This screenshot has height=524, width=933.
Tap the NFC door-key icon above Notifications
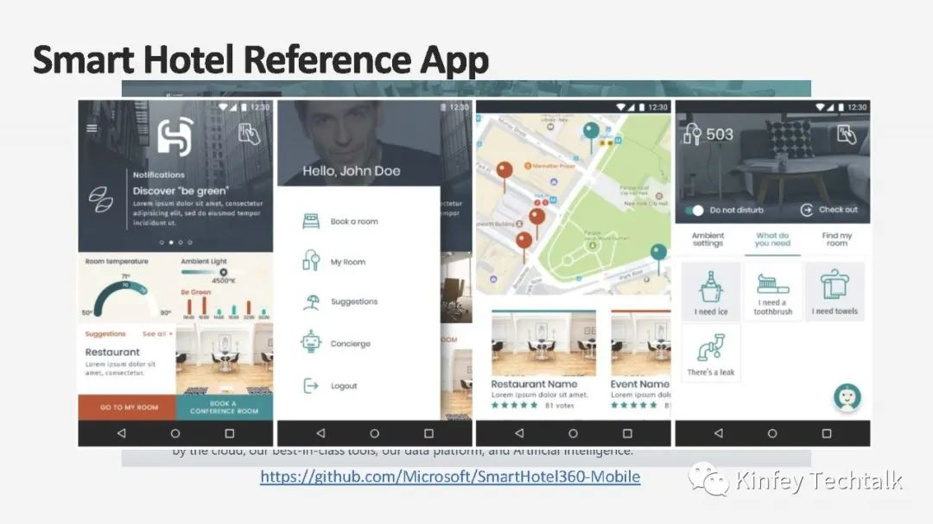(250, 134)
